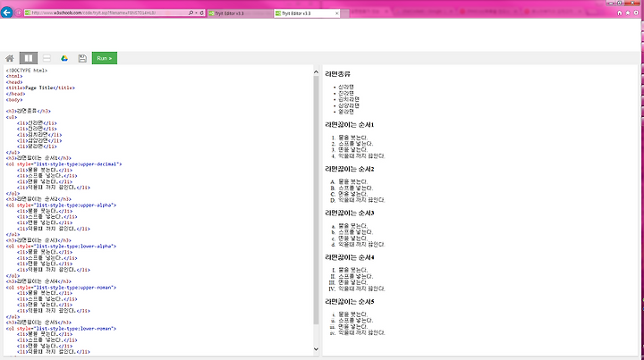Open the browser Home icon at top right
This screenshot has height=360, width=644.
click(x=619, y=13)
